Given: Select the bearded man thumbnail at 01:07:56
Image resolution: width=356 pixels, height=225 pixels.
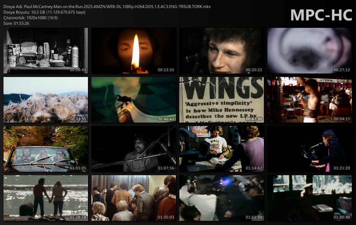Looking at the screenshot, I should click(x=133, y=149).
